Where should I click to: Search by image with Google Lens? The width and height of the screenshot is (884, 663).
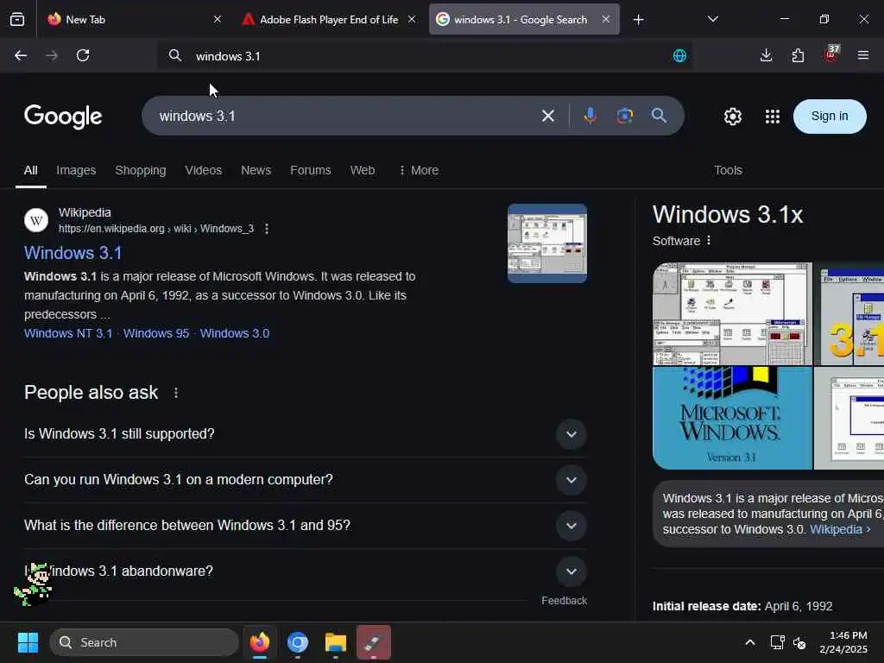point(625,117)
